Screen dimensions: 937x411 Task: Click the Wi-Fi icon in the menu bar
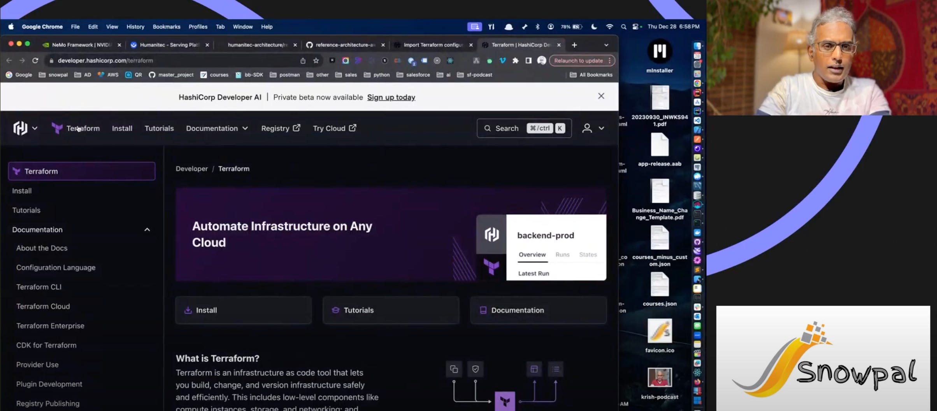click(609, 27)
